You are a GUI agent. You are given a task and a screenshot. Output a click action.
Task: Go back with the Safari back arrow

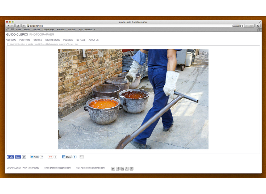pyautogui.click(x=8, y=26)
